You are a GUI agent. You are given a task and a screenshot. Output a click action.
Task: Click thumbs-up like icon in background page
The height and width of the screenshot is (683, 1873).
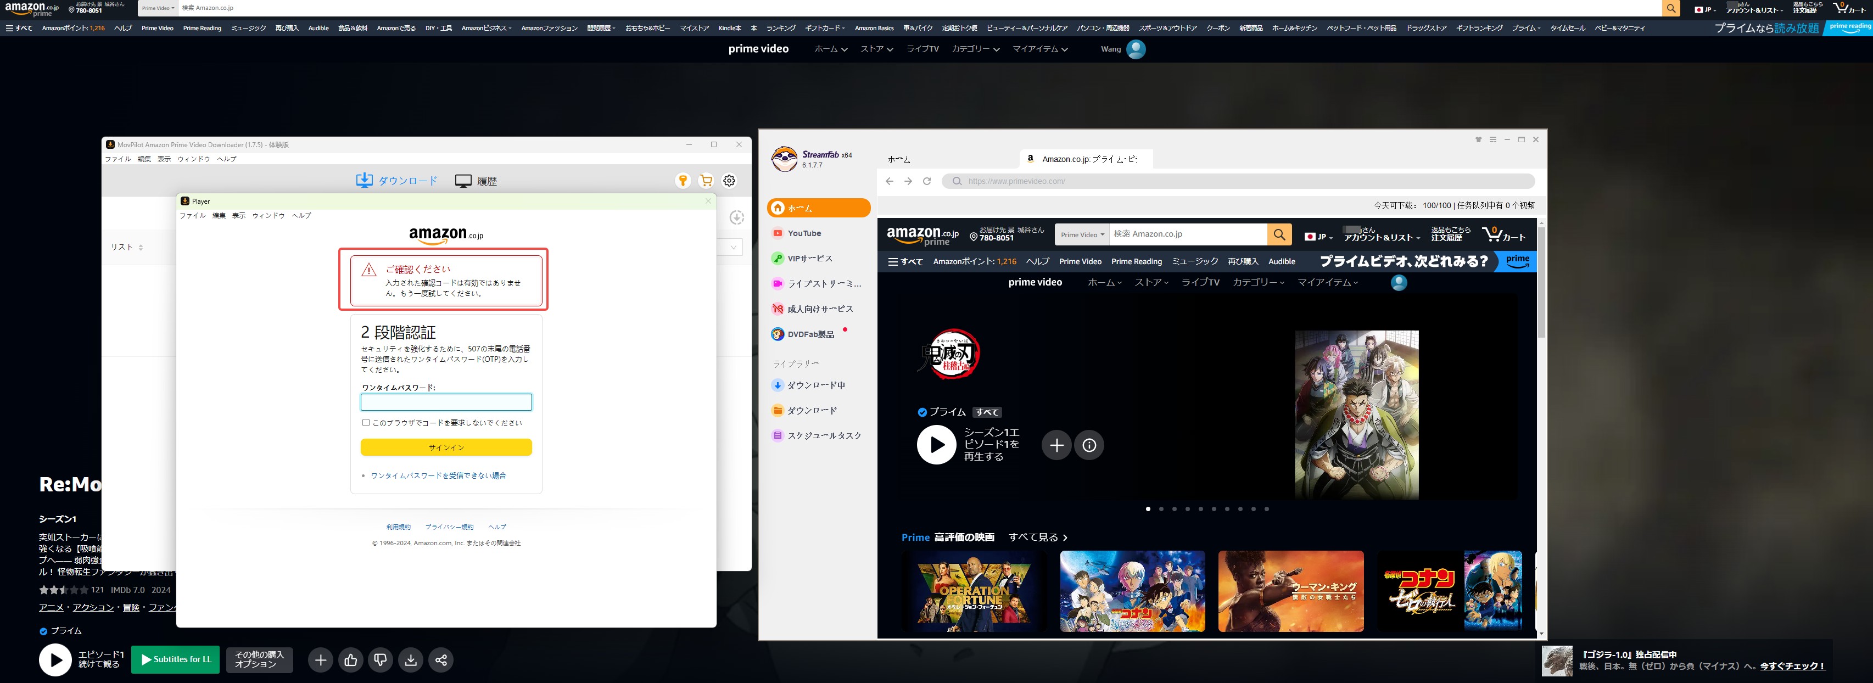(x=350, y=660)
